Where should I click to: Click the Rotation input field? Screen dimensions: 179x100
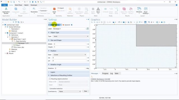click(70, 68)
